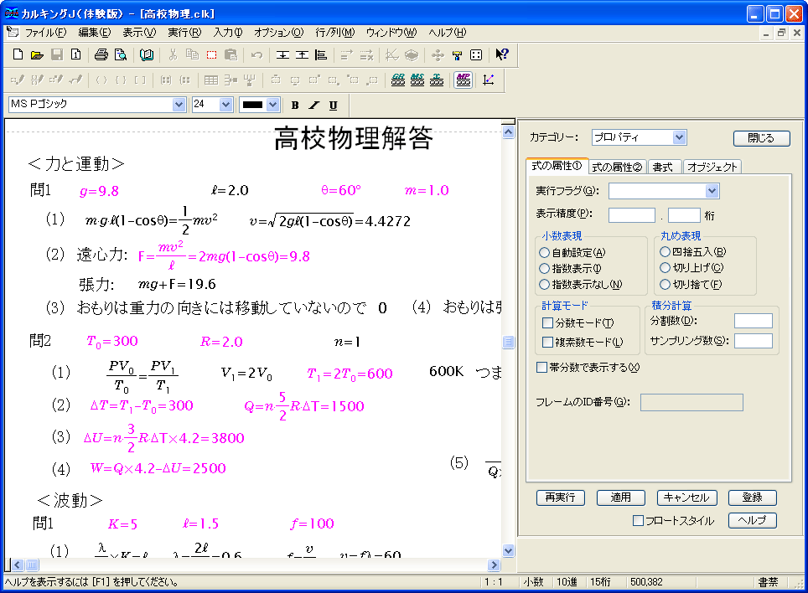The height and width of the screenshot is (593, 808).
Task: Click the clipboard paste icon
Action: [x=231, y=54]
